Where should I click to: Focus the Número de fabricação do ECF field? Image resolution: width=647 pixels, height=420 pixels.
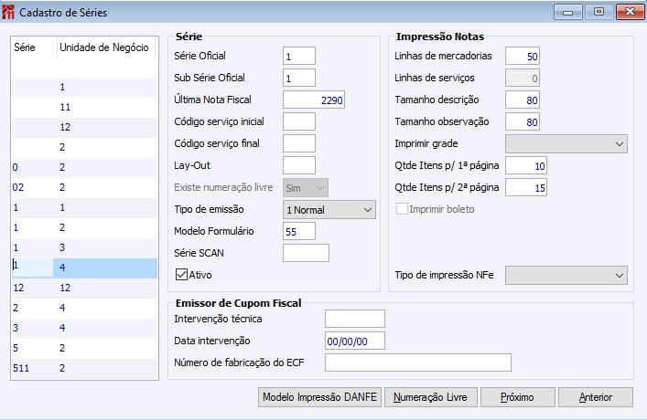click(417, 363)
